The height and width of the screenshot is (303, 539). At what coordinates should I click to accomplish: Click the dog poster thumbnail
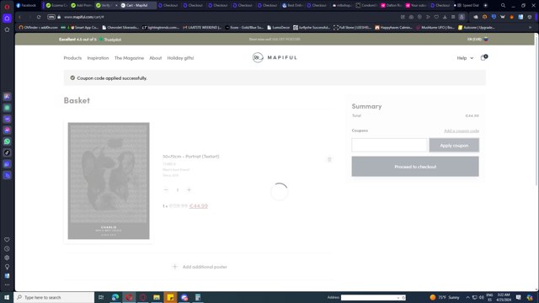click(109, 181)
